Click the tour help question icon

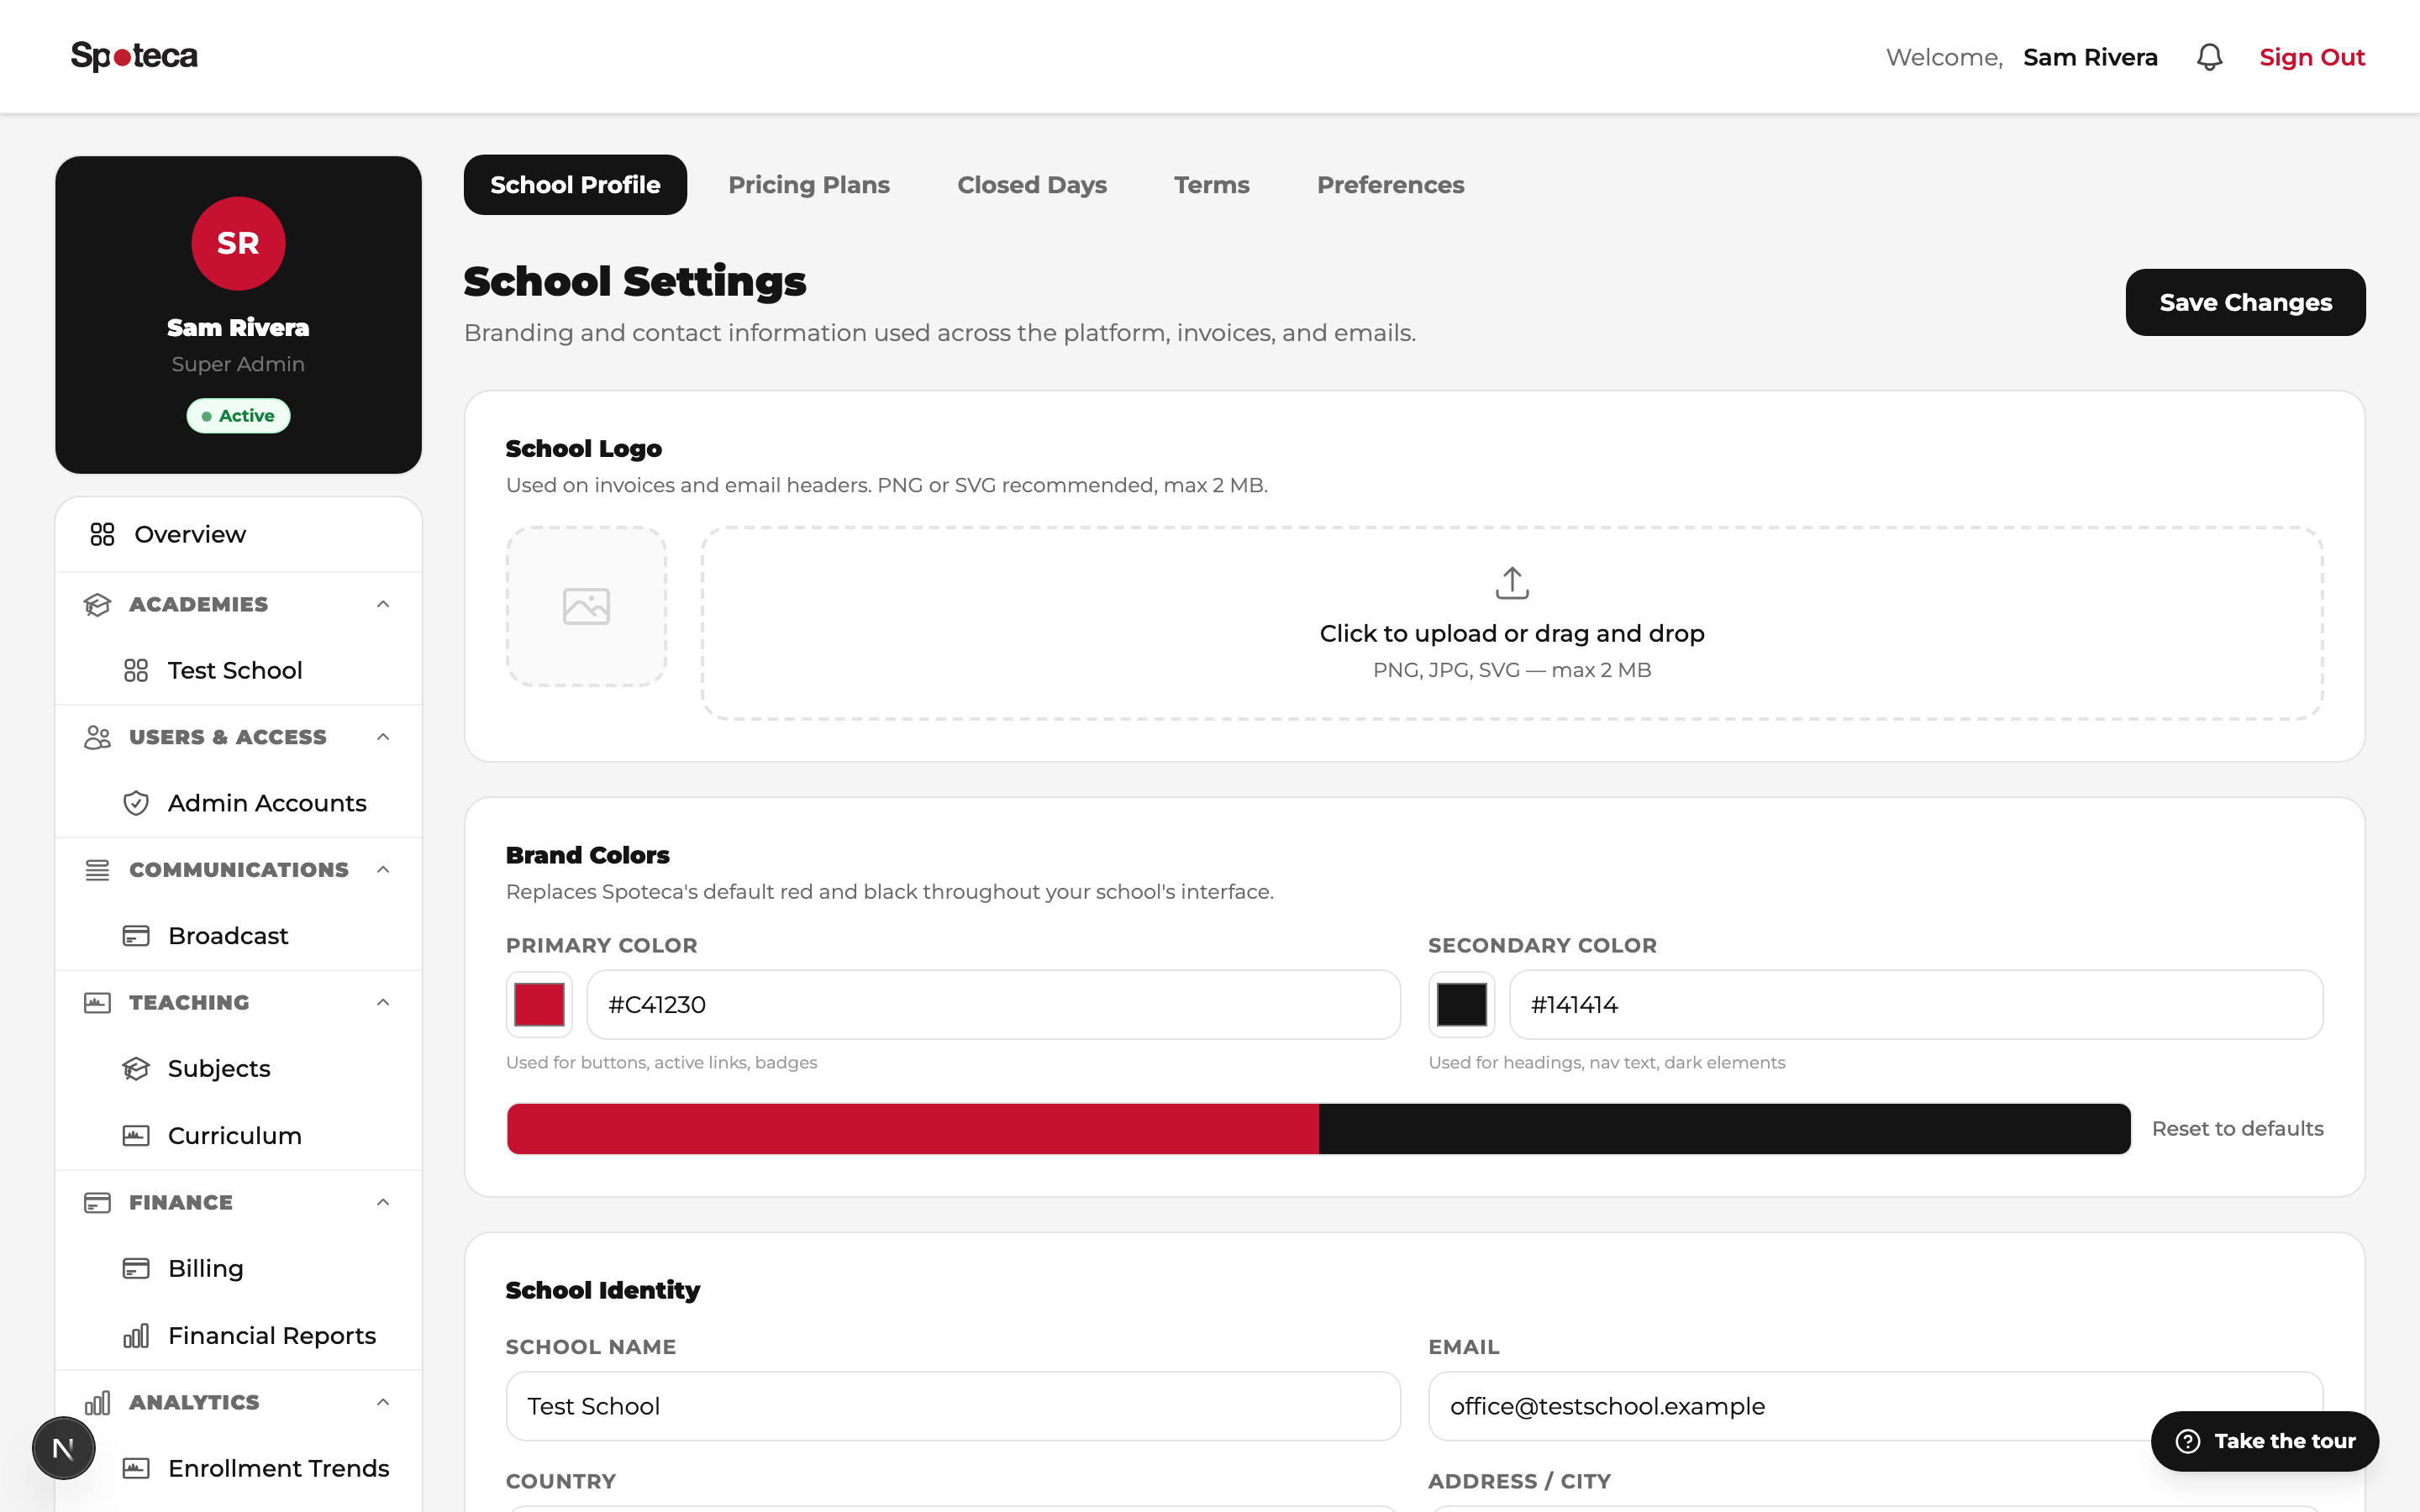click(2187, 1441)
